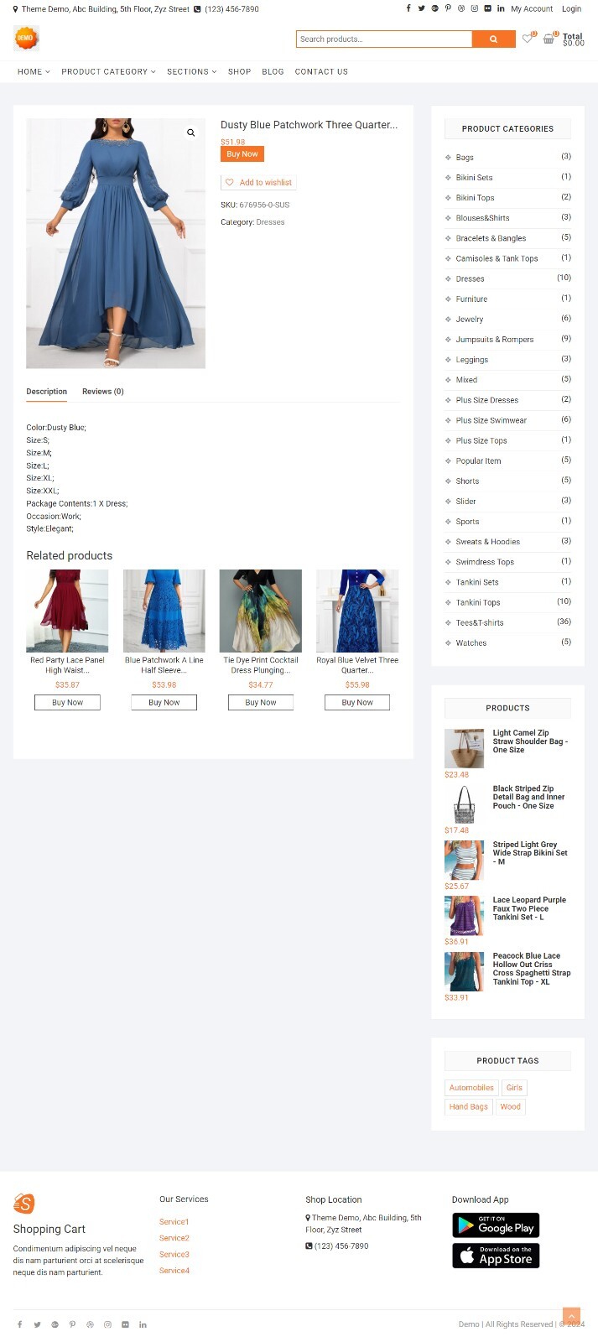Open Peacock Blue Lace Tankini Top product
Image resolution: width=598 pixels, height=1342 pixels.
[532, 969]
